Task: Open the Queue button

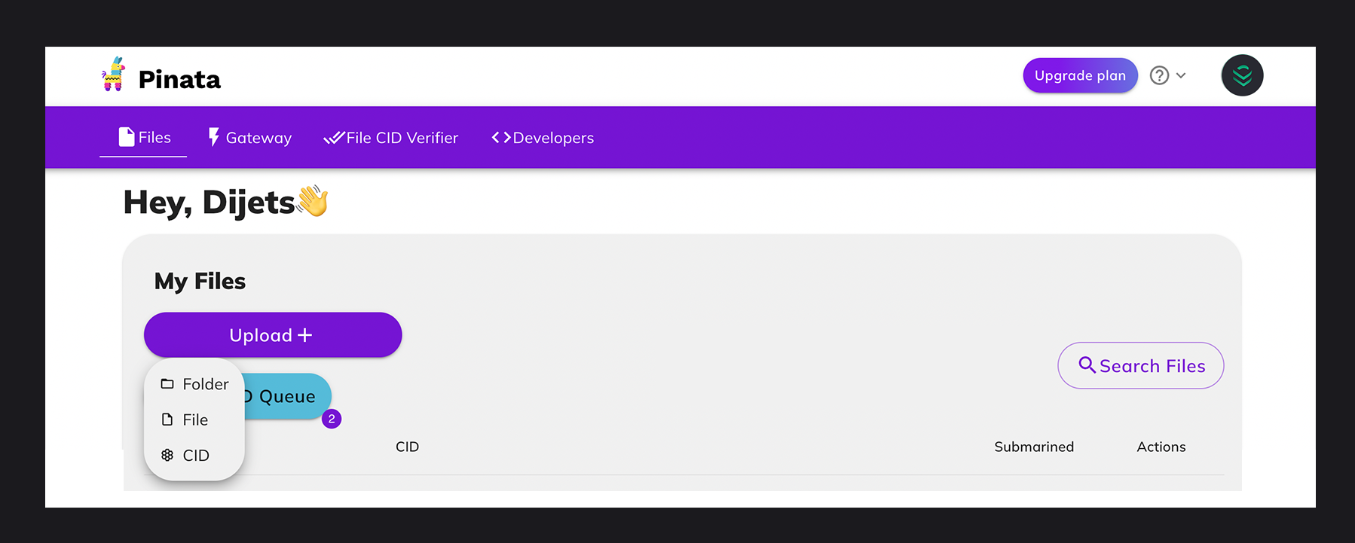Action: pyautogui.click(x=289, y=396)
